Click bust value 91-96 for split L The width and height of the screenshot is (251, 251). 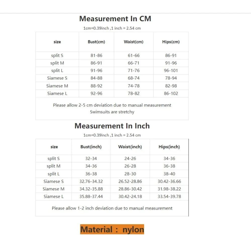click(x=96, y=71)
